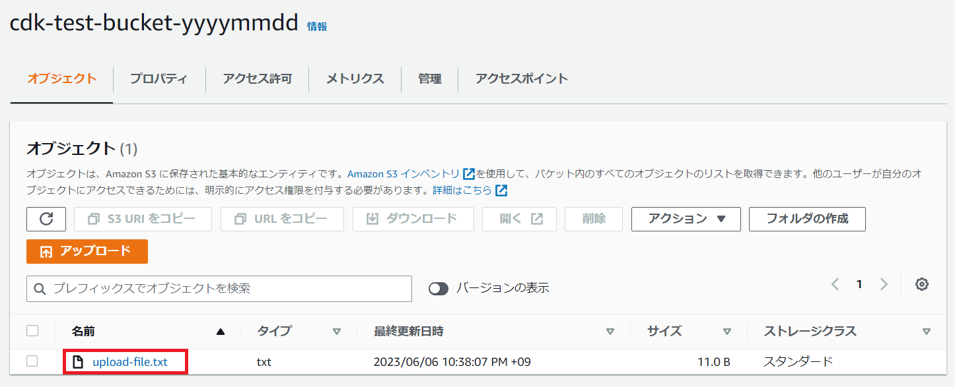Focus the プレフィックスでオブジェクトを検索 search field
This screenshot has height=387, width=955.
pyautogui.click(x=219, y=289)
